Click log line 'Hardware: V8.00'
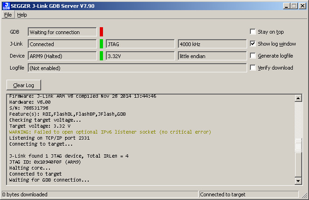The width and height of the screenshot is (309, 200). [x=30, y=102]
